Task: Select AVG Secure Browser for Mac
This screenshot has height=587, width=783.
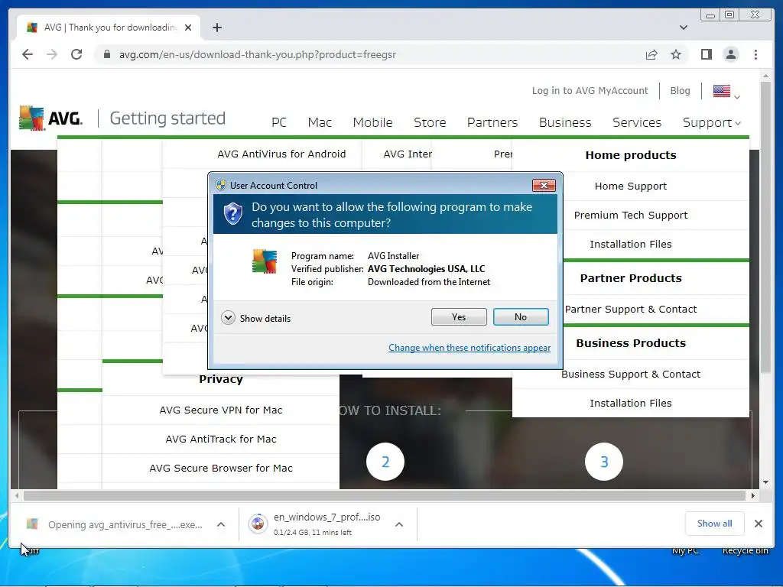Action: point(221,468)
